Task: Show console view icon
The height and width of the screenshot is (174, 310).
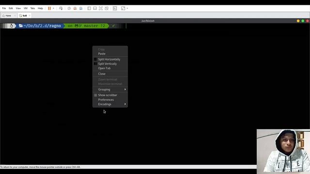Action: coord(115,8)
